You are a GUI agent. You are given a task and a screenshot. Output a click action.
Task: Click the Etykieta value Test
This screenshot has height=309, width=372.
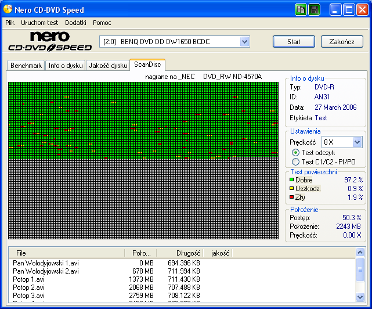[321, 118]
